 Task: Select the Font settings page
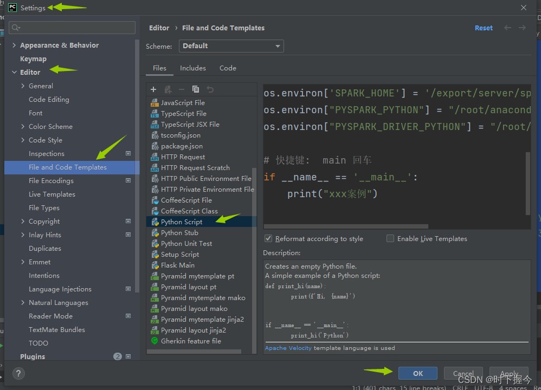36,113
